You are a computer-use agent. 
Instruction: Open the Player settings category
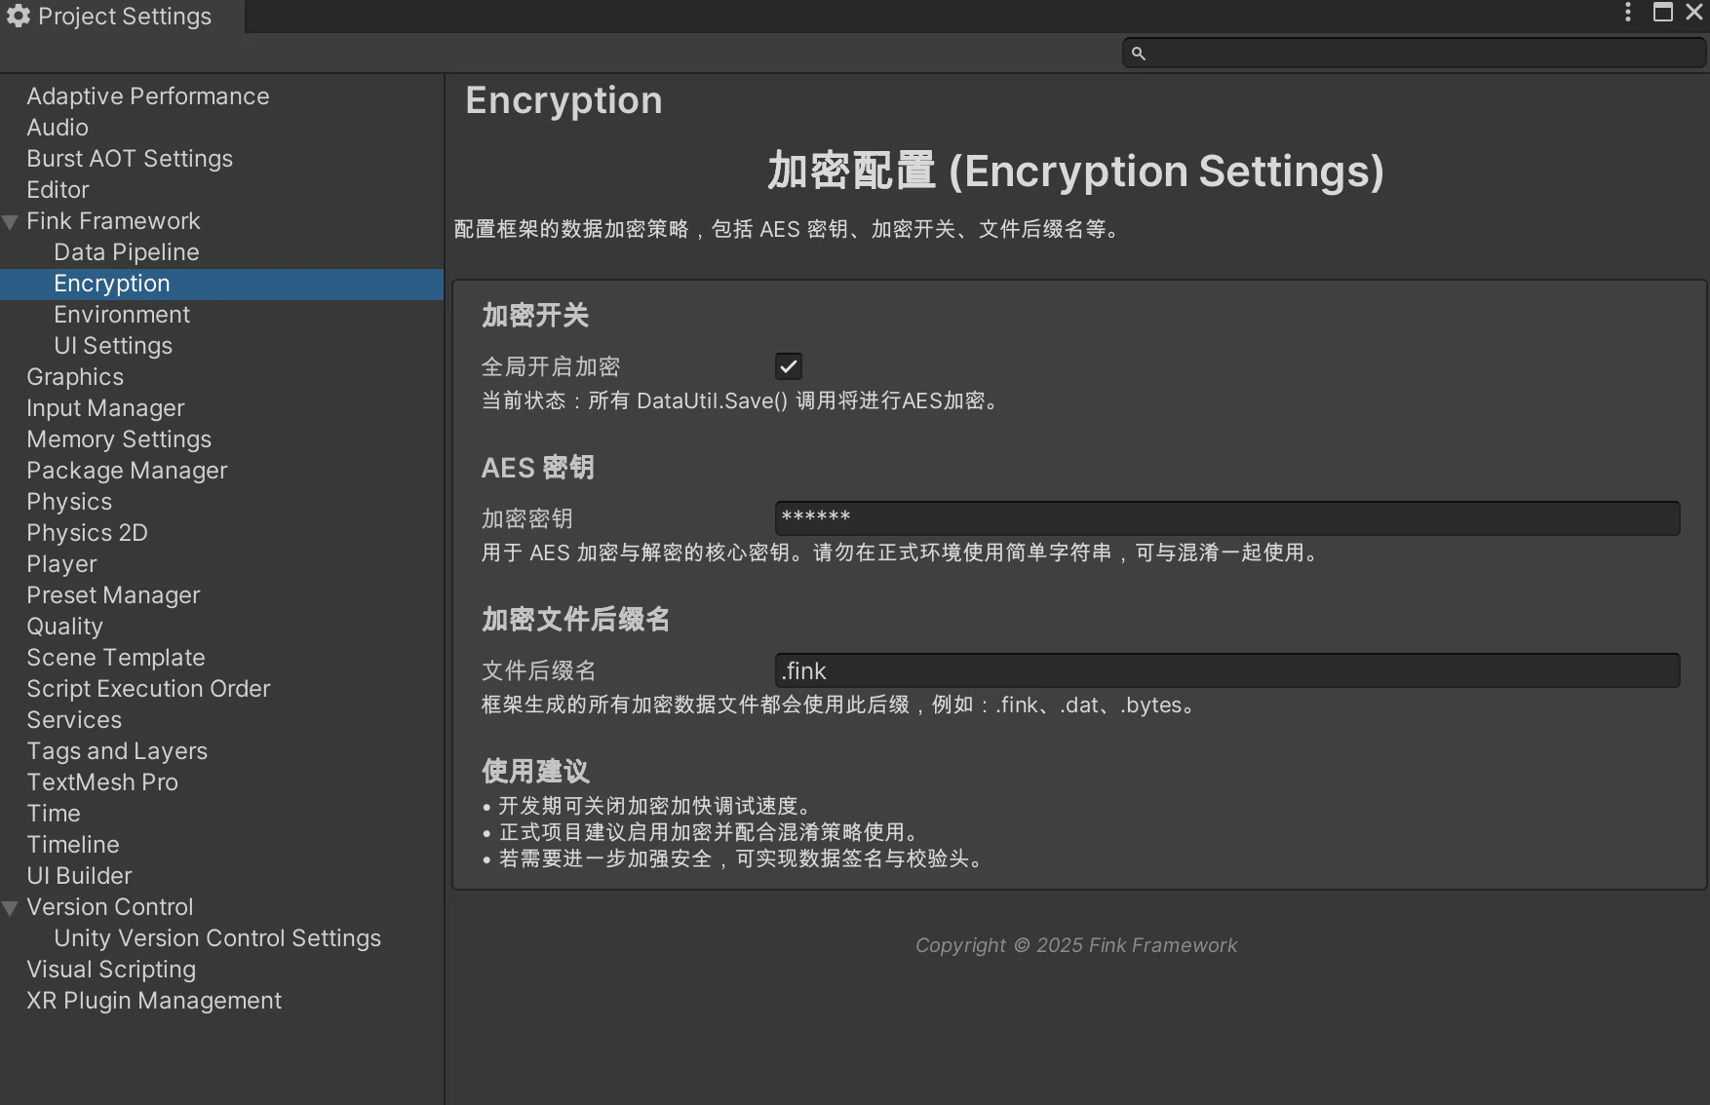point(61,564)
